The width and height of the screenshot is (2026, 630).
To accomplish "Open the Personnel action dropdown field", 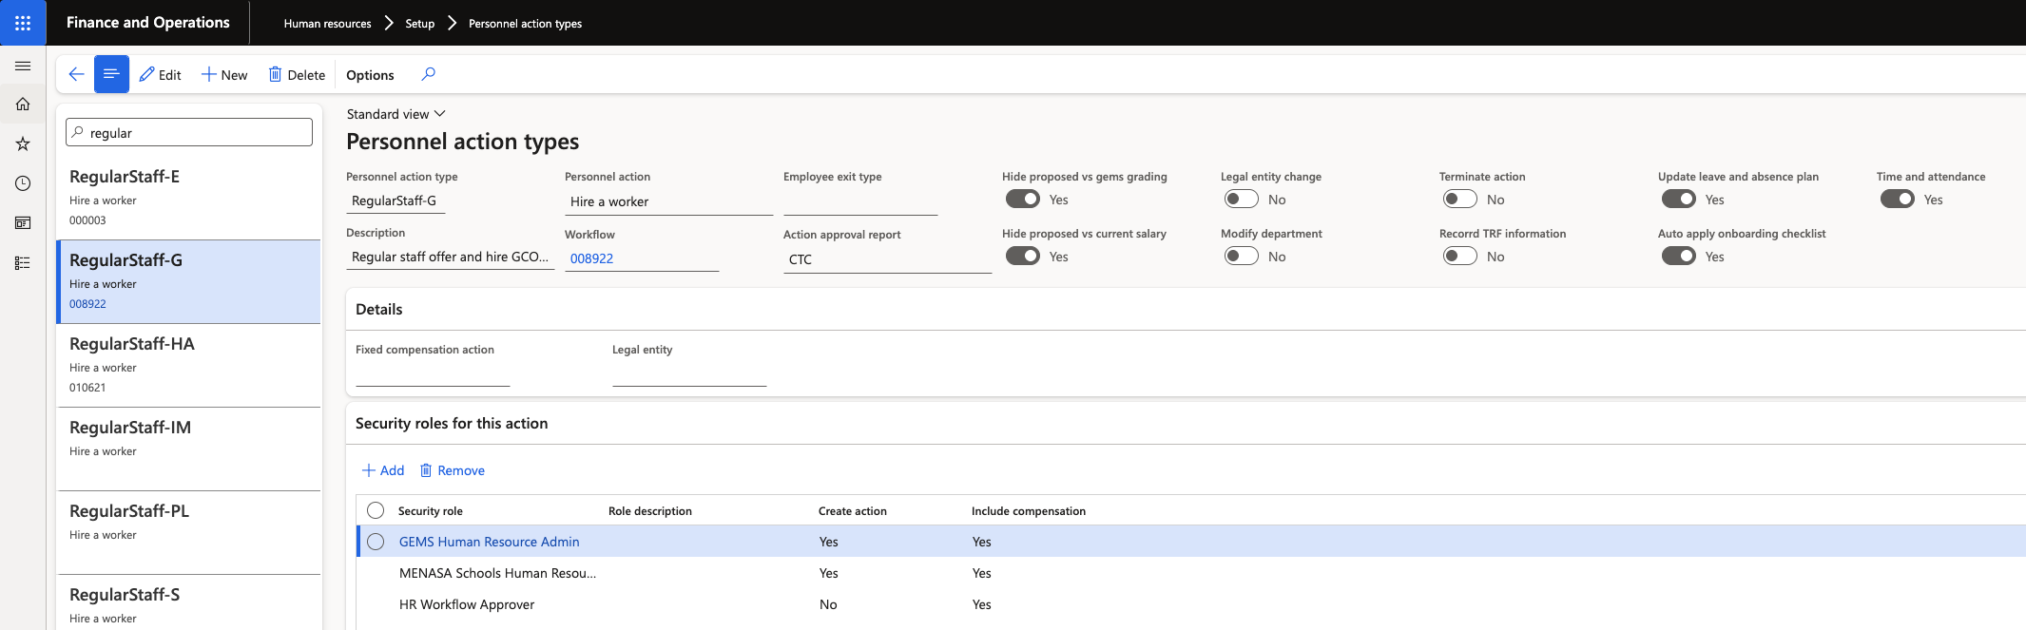I will click(668, 201).
